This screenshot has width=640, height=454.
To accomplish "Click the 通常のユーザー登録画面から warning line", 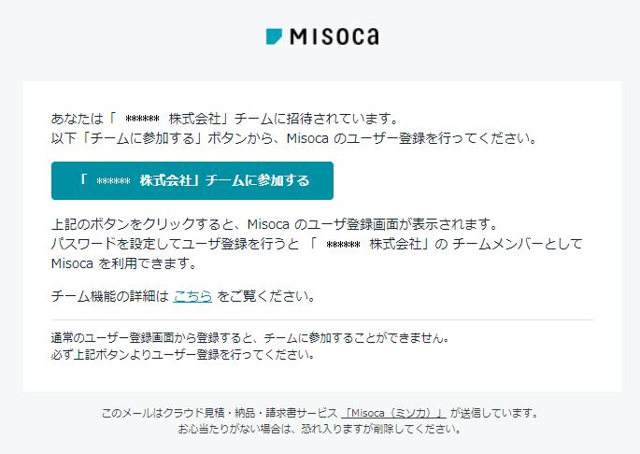I will (x=249, y=338).
